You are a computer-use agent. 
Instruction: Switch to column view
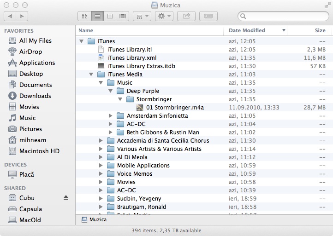click(110, 16)
